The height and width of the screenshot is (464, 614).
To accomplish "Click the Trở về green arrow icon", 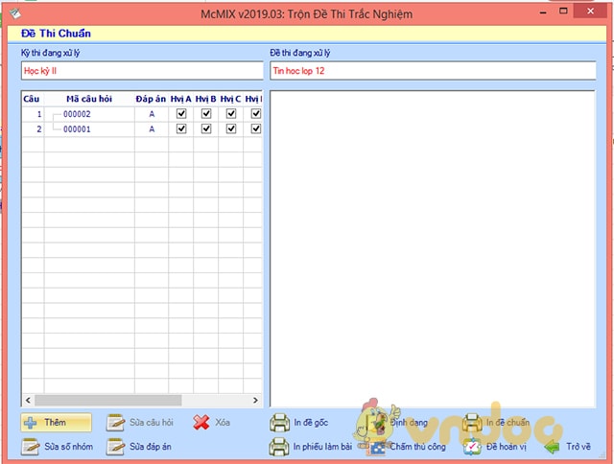I will click(552, 447).
